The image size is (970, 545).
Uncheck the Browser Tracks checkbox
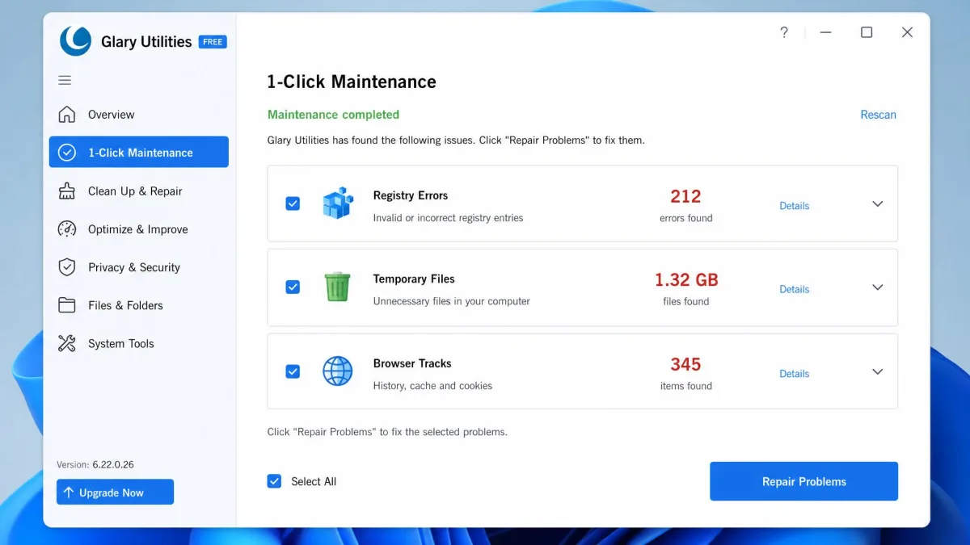[293, 371]
